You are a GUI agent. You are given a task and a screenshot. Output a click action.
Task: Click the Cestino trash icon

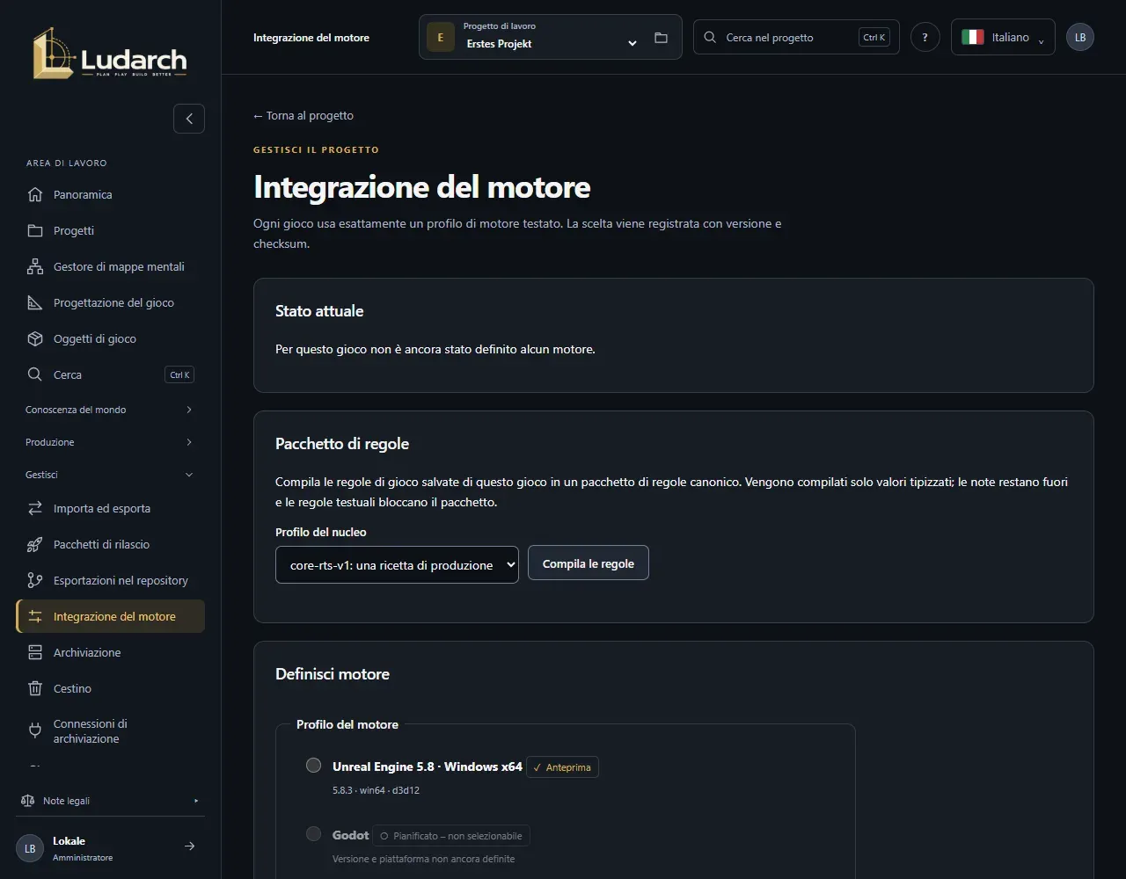coord(35,688)
